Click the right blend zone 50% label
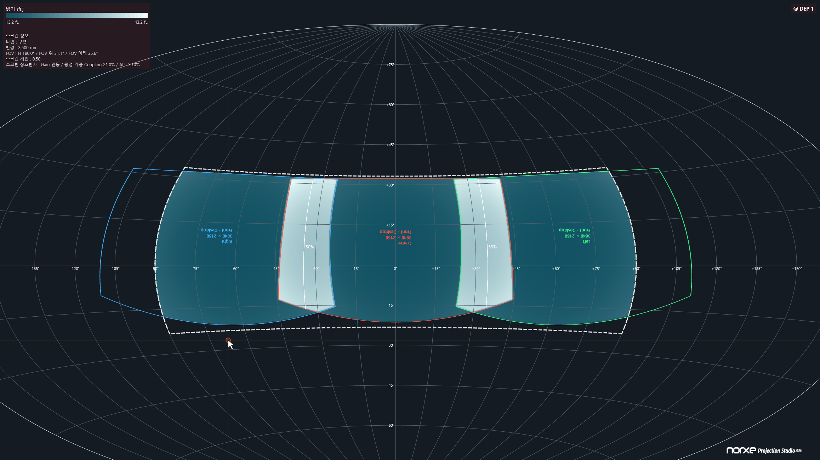The width and height of the screenshot is (820, 460). tap(492, 247)
